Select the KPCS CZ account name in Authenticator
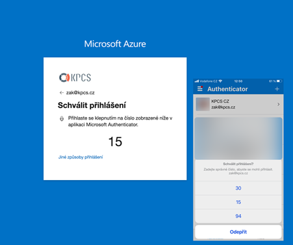 (x=220, y=101)
